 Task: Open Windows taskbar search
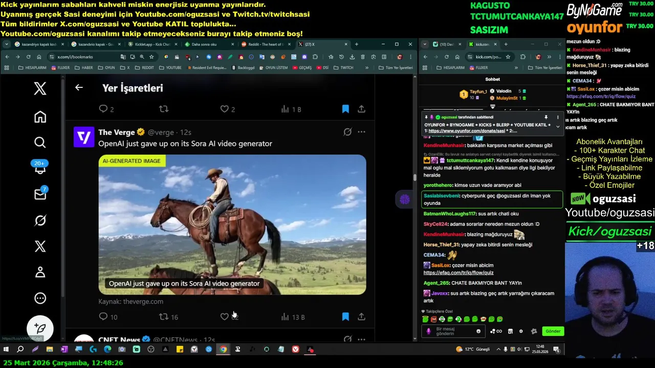20,350
